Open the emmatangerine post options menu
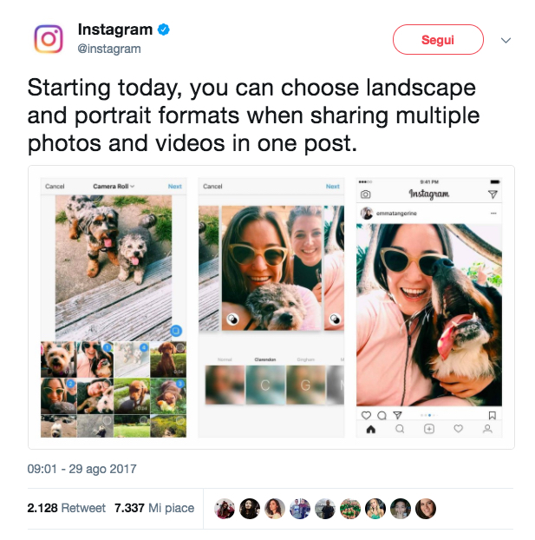 pyautogui.click(x=493, y=214)
